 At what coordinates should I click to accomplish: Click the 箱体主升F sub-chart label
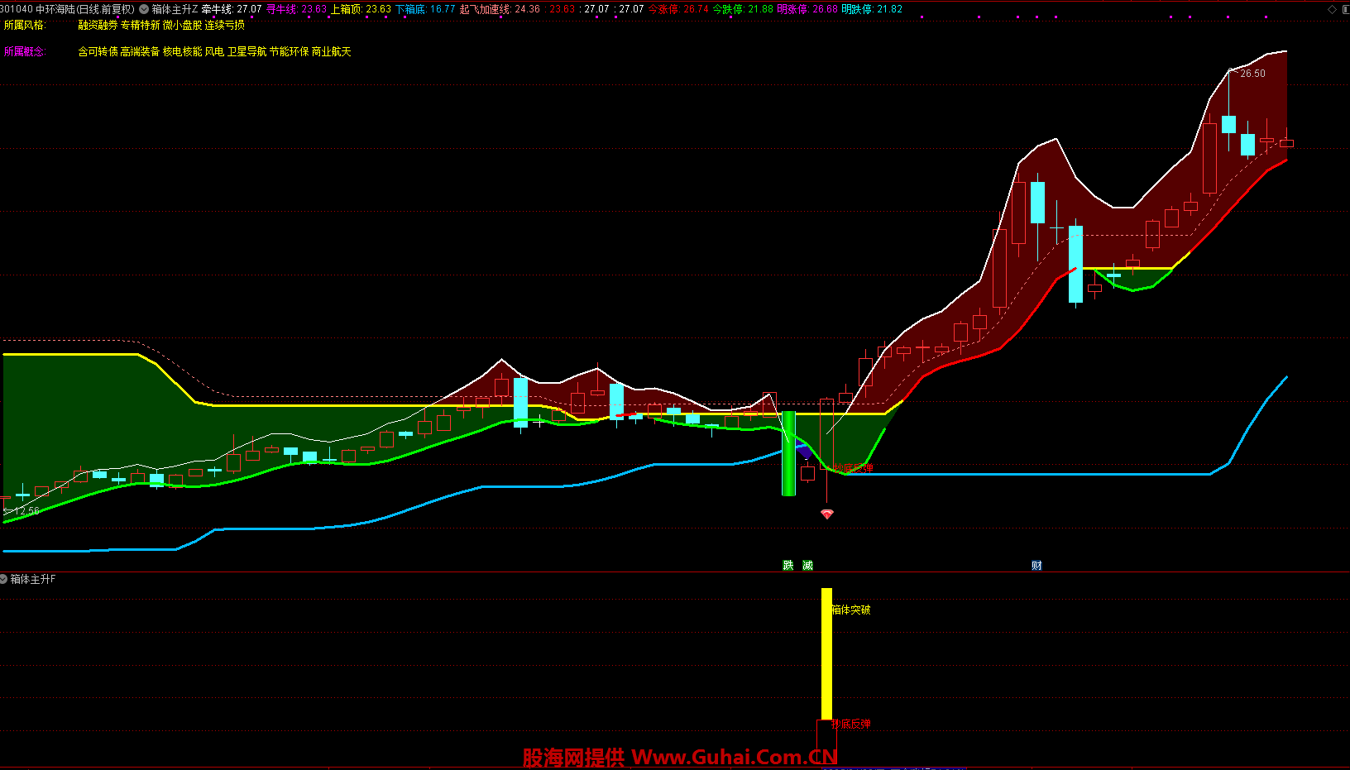(x=33, y=579)
